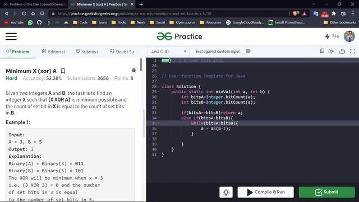Reset code with the reset icon
The height and width of the screenshot is (202, 359).
coord(342,51)
